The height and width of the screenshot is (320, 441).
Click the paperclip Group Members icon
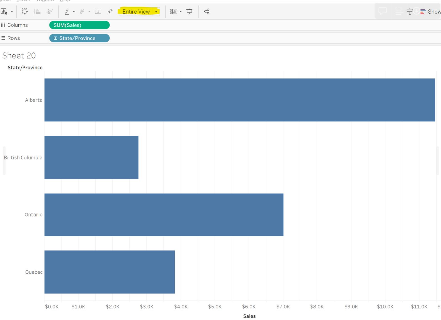(82, 11)
